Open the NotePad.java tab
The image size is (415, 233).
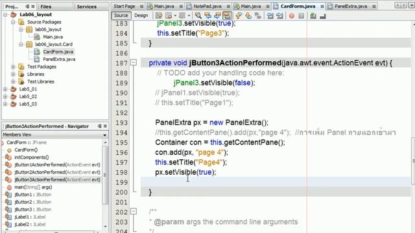point(207,6)
